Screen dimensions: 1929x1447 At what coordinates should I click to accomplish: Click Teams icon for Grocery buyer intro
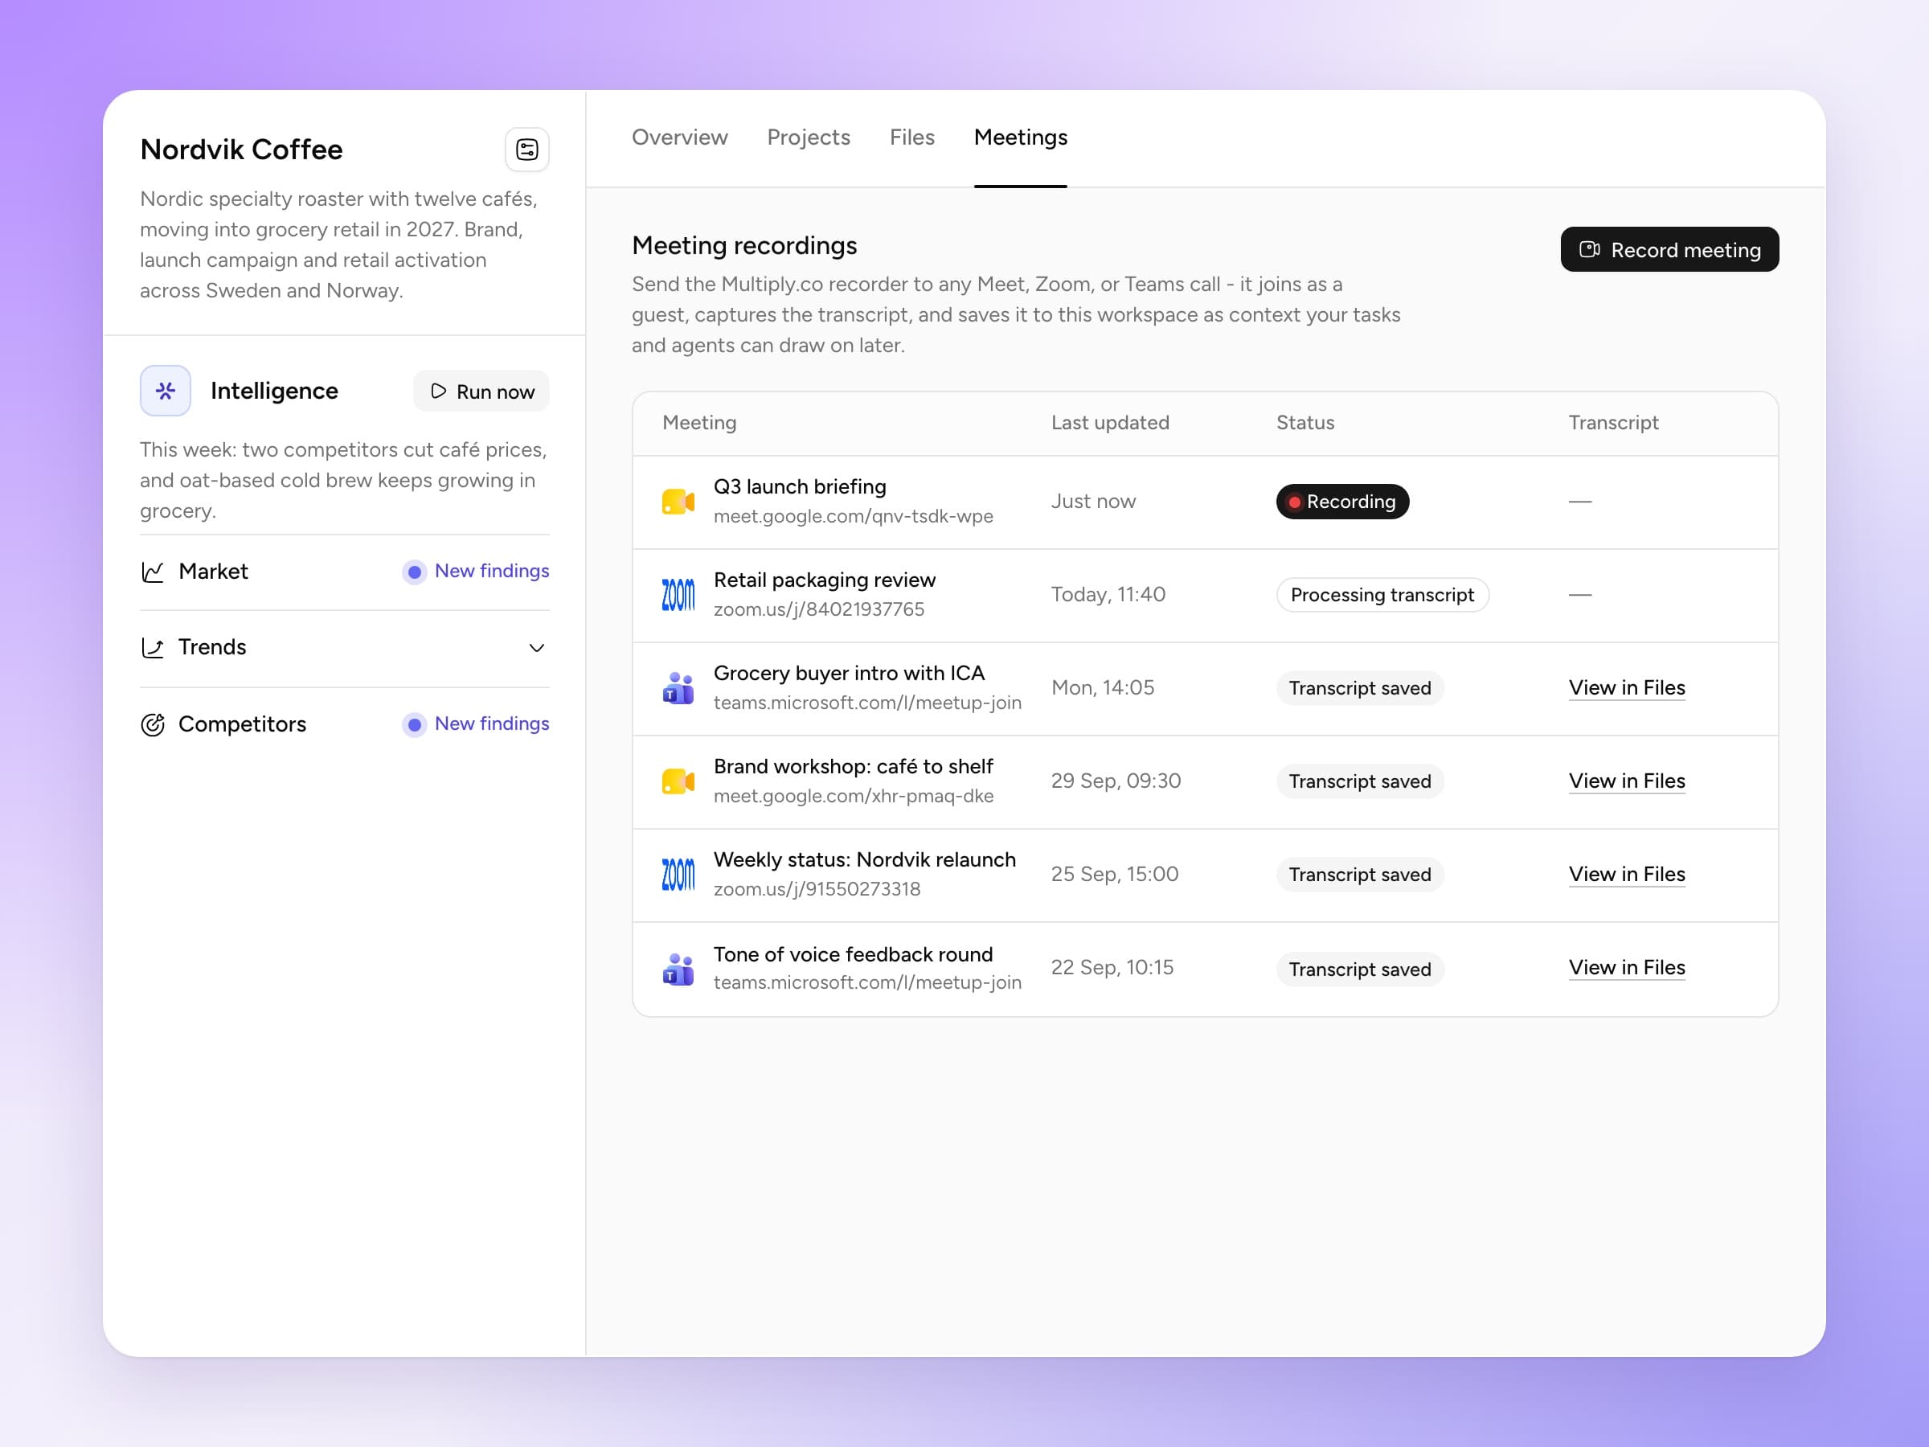(x=678, y=688)
